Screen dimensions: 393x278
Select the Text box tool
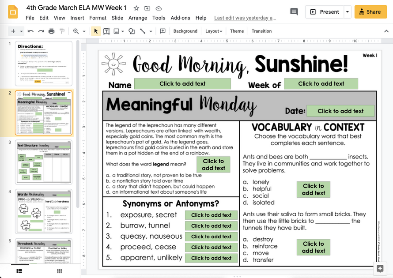(106, 31)
